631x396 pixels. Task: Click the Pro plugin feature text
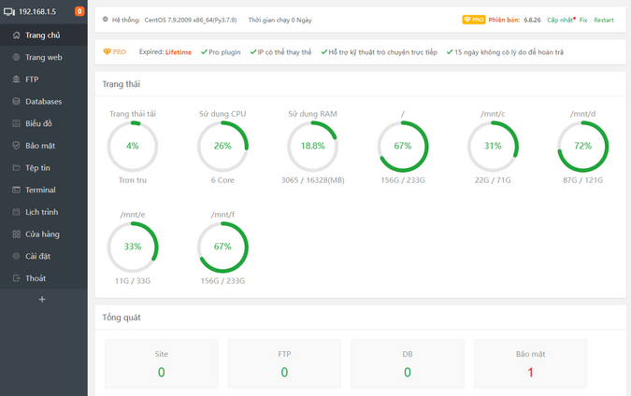coord(224,52)
